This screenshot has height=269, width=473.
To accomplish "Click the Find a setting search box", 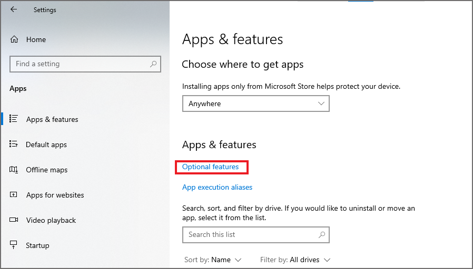I will click(79, 64).
